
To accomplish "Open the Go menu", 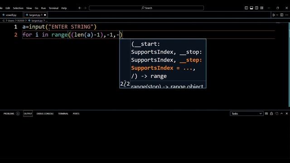I will [x=36, y=8].
